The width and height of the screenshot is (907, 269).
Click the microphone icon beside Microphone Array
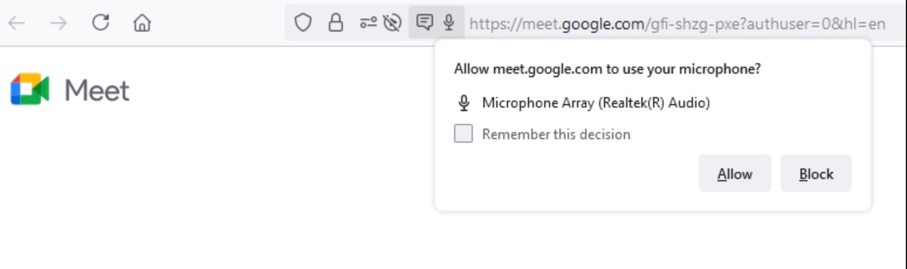click(x=464, y=104)
